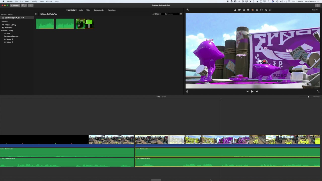Viewport: 322px width, 181px height.
Task: Select the second green audio clip thumbnail
Action: click(x=65, y=24)
